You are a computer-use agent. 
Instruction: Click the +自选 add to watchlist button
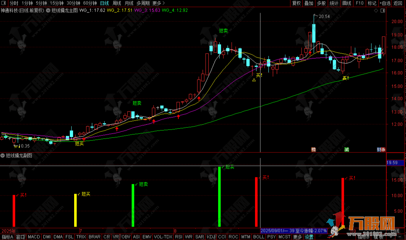[x=384, y=3]
